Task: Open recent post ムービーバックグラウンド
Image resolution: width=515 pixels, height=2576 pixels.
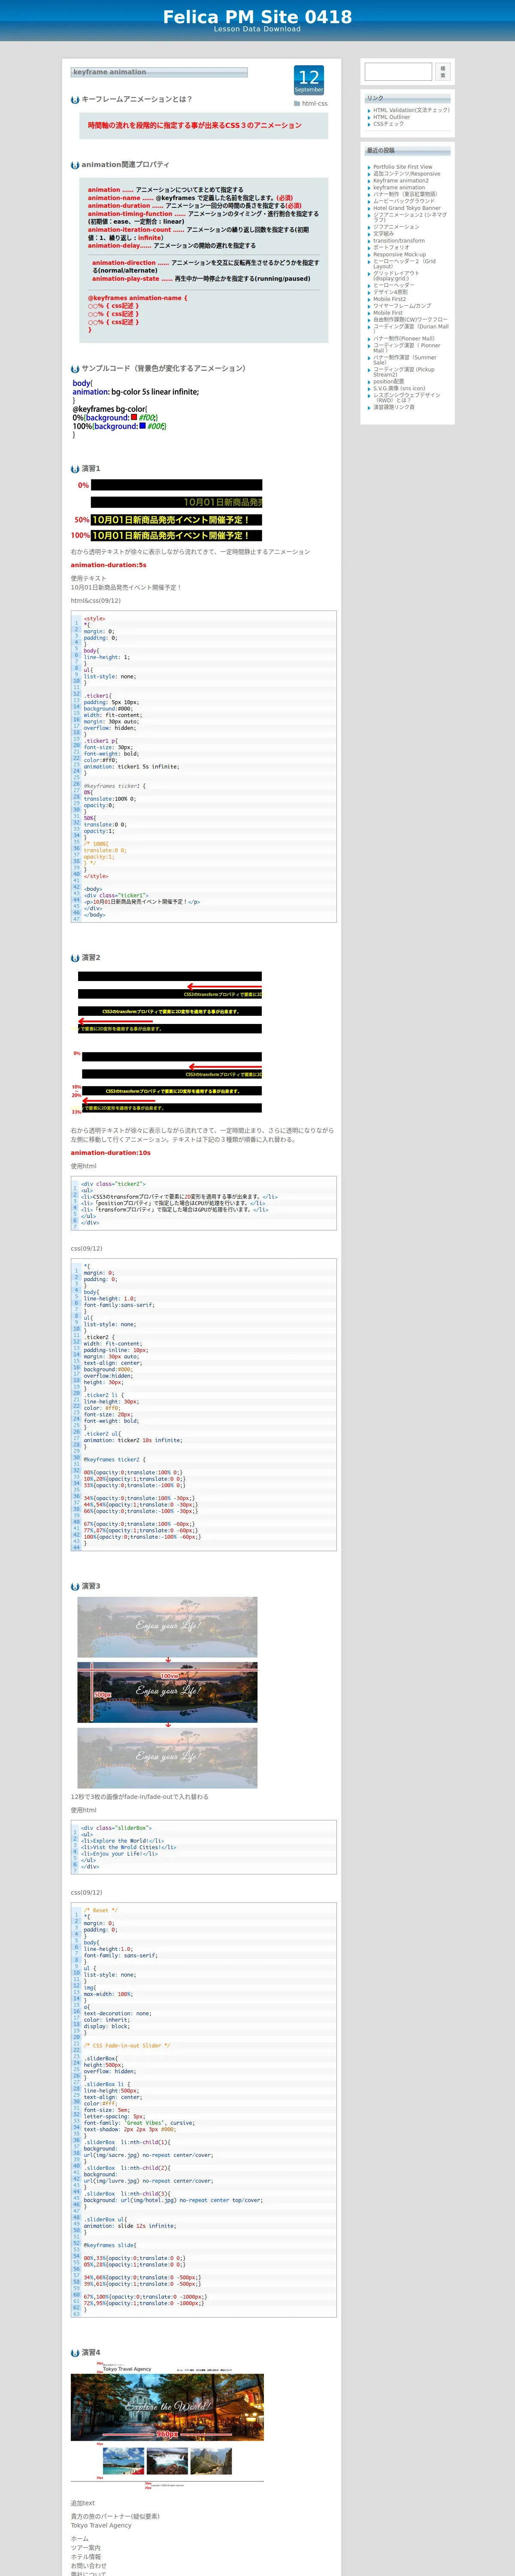Action: 404,201
